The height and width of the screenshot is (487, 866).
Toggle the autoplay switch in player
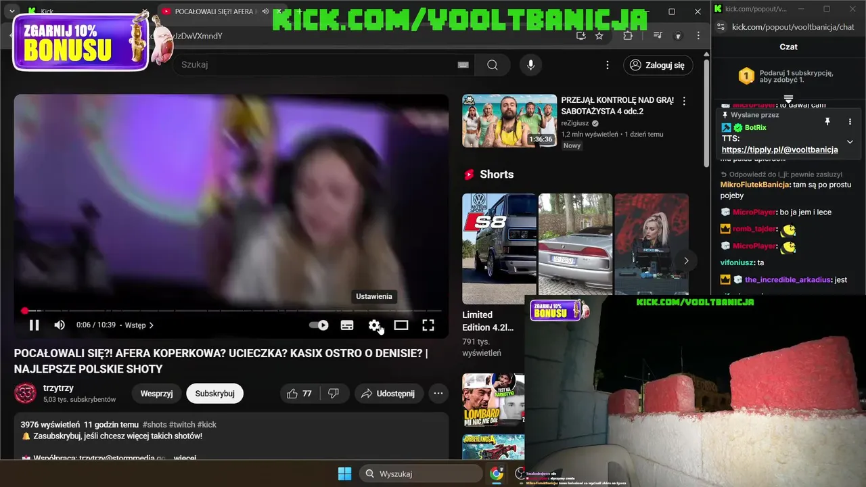coord(319,325)
